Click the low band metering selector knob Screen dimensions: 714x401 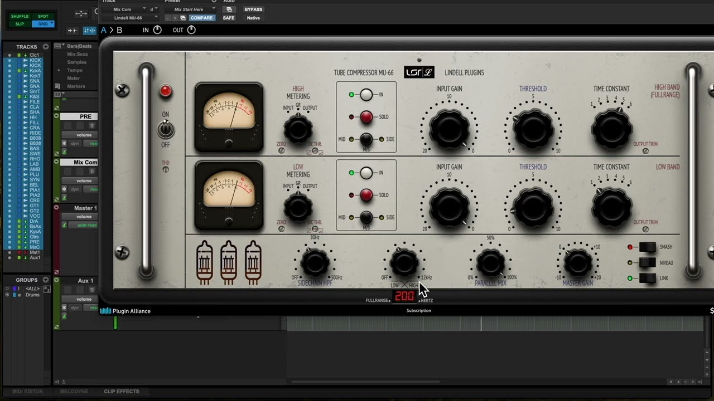[x=298, y=208]
